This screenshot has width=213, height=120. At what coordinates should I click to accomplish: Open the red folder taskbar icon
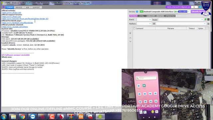[91, 117]
